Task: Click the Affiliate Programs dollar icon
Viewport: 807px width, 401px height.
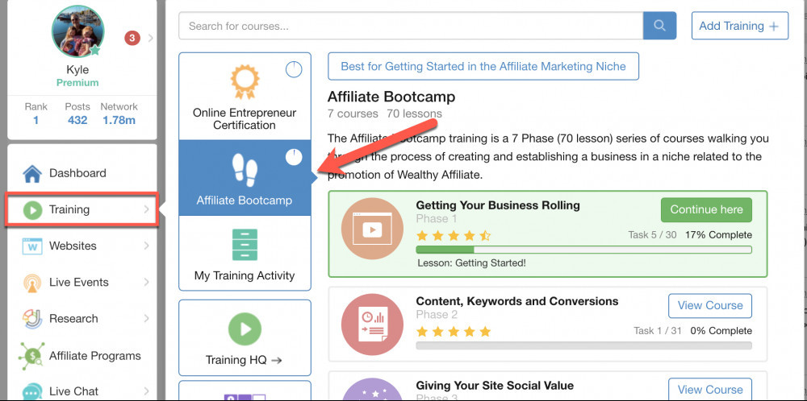Action: point(32,355)
